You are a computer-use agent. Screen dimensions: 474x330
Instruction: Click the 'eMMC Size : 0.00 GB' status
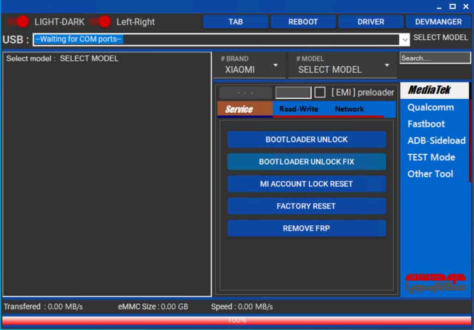153,307
